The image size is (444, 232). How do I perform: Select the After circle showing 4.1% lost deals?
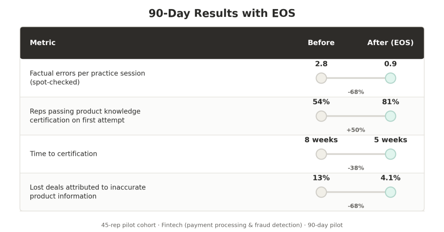pyautogui.click(x=391, y=192)
